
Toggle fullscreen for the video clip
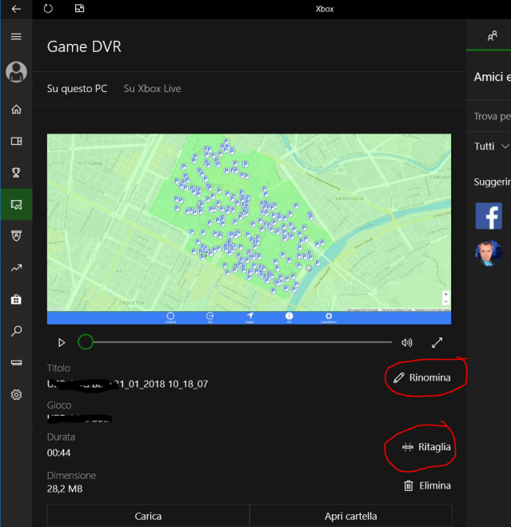pos(437,342)
